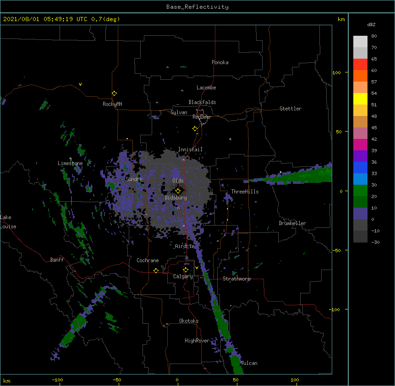Click the Okotoks label
This screenshot has height=386, width=395.
(189, 321)
